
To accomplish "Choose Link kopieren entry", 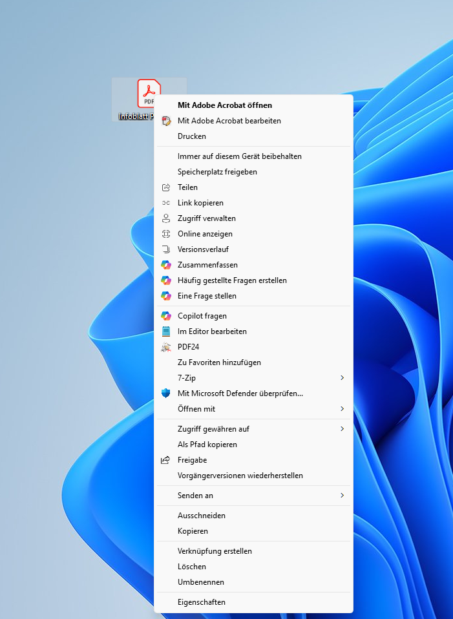I will coord(253,203).
